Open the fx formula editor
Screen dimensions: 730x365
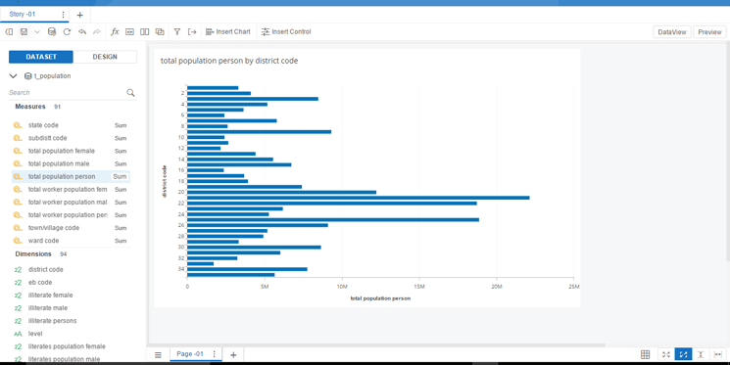click(115, 31)
